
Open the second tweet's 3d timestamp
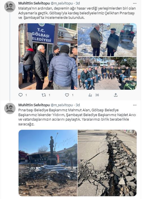[x=78, y=105]
